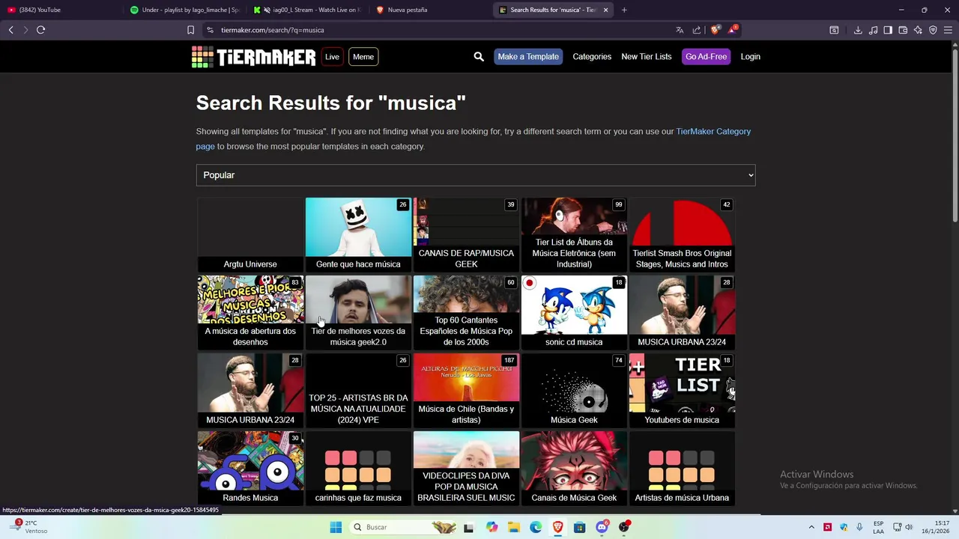Click the Login link
Viewport: 959px width, 539px height.
750,57
